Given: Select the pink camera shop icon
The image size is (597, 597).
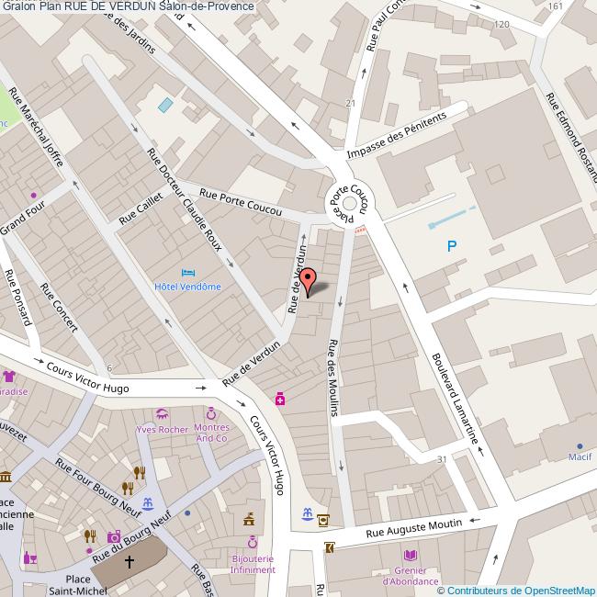Looking at the screenshot, I should 114,537.
